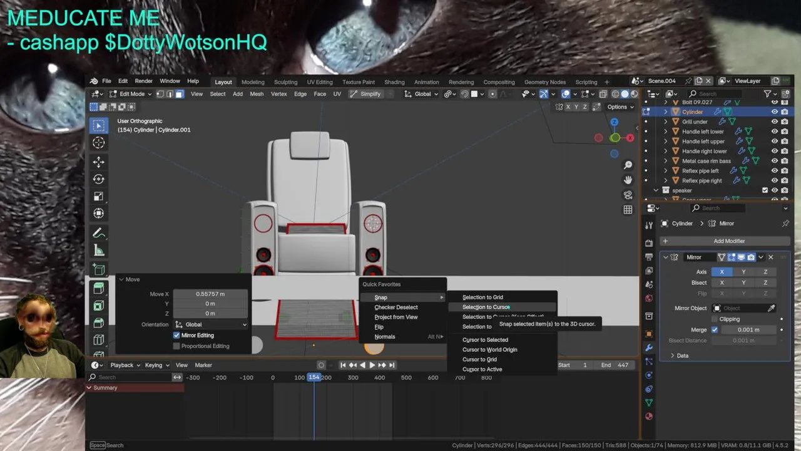Activate the Transform tool
This screenshot has width=801, height=451.
tap(99, 214)
